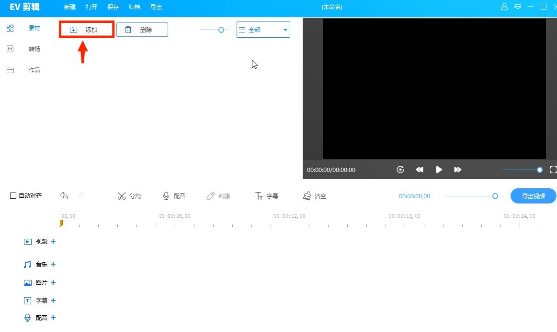Adjust the preview volume slider
557x332 pixels.
pos(540,170)
